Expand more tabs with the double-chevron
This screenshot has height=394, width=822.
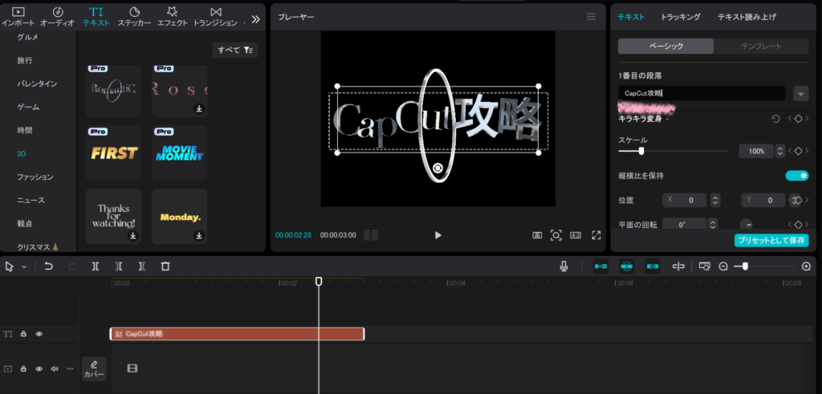pyautogui.click(x=255, y=19)
